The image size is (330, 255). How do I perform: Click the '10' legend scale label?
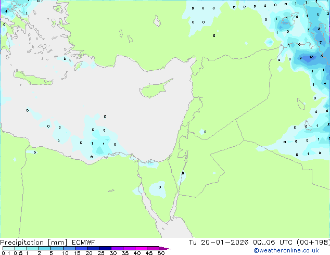pos(65,253)
